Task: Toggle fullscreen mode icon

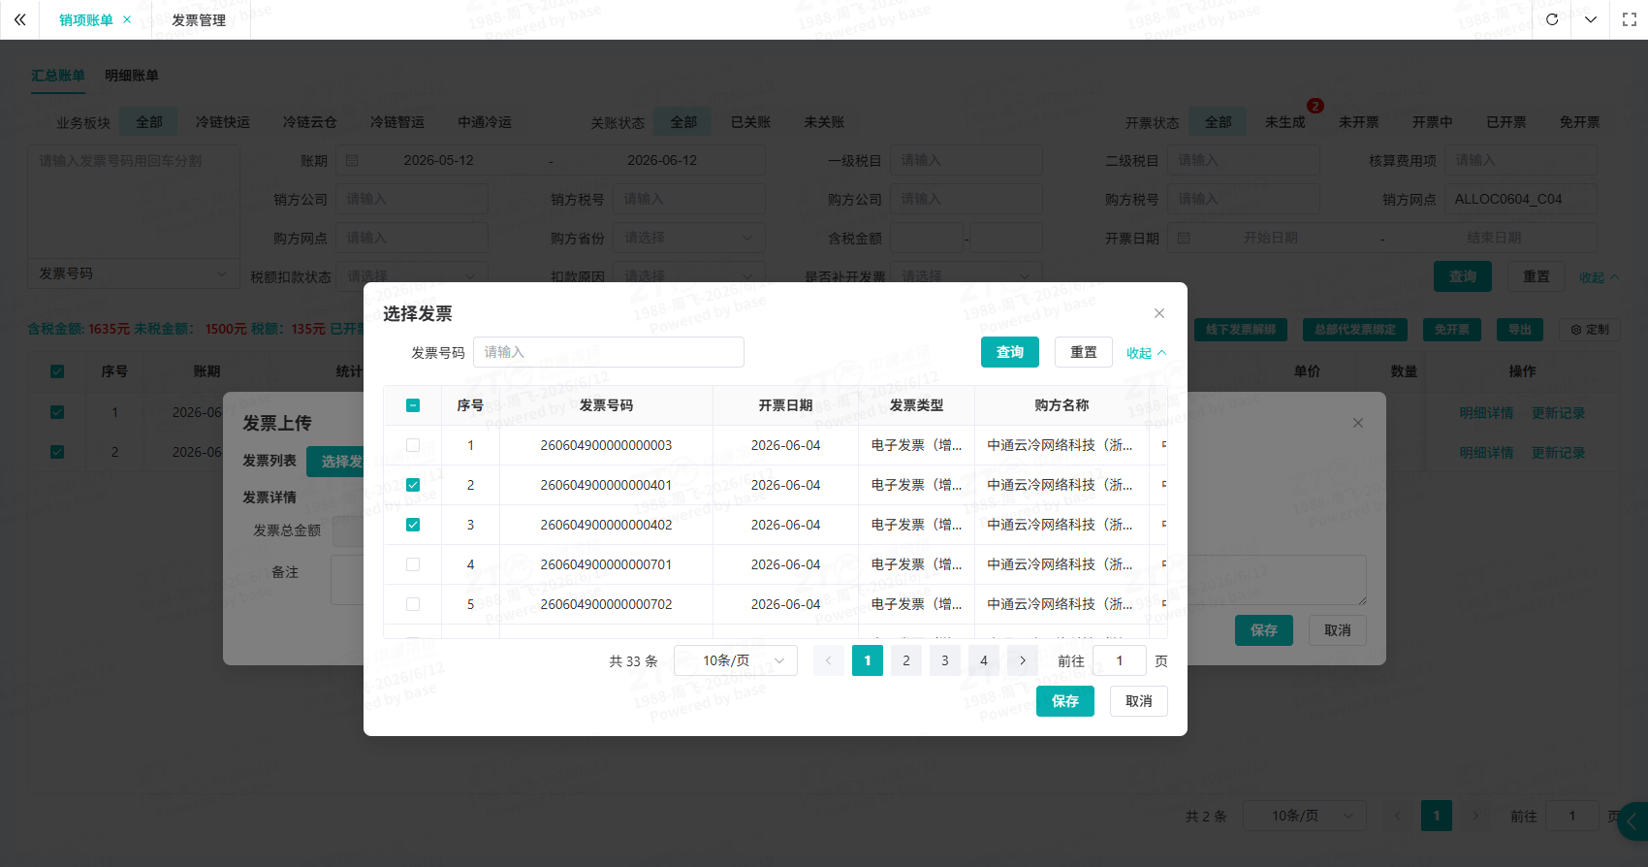Action: point(1630,19)
